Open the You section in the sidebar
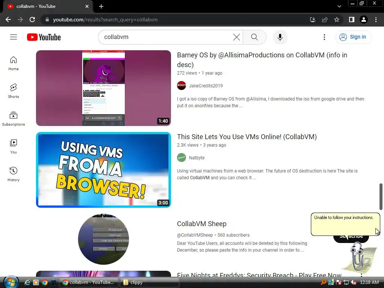The height and width of the screenshot is (288, 384). click(13, 147)
